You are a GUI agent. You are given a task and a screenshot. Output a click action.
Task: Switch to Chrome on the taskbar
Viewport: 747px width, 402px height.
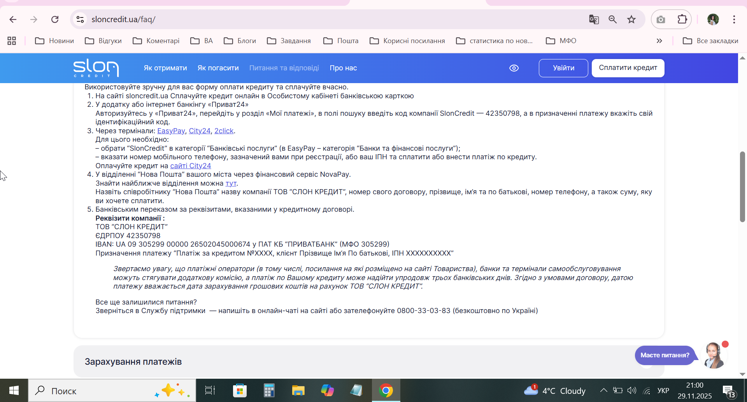(x=386, y=390)
